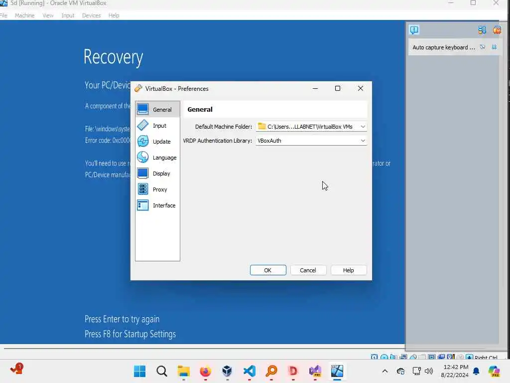Viewport: 510px width, 383px height.
Task: Open the Display preferences category
Action: [157, 173]
